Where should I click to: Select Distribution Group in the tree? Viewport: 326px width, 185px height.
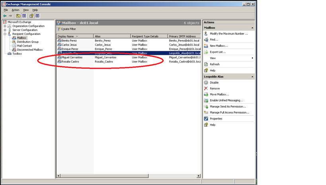(27, 42)
